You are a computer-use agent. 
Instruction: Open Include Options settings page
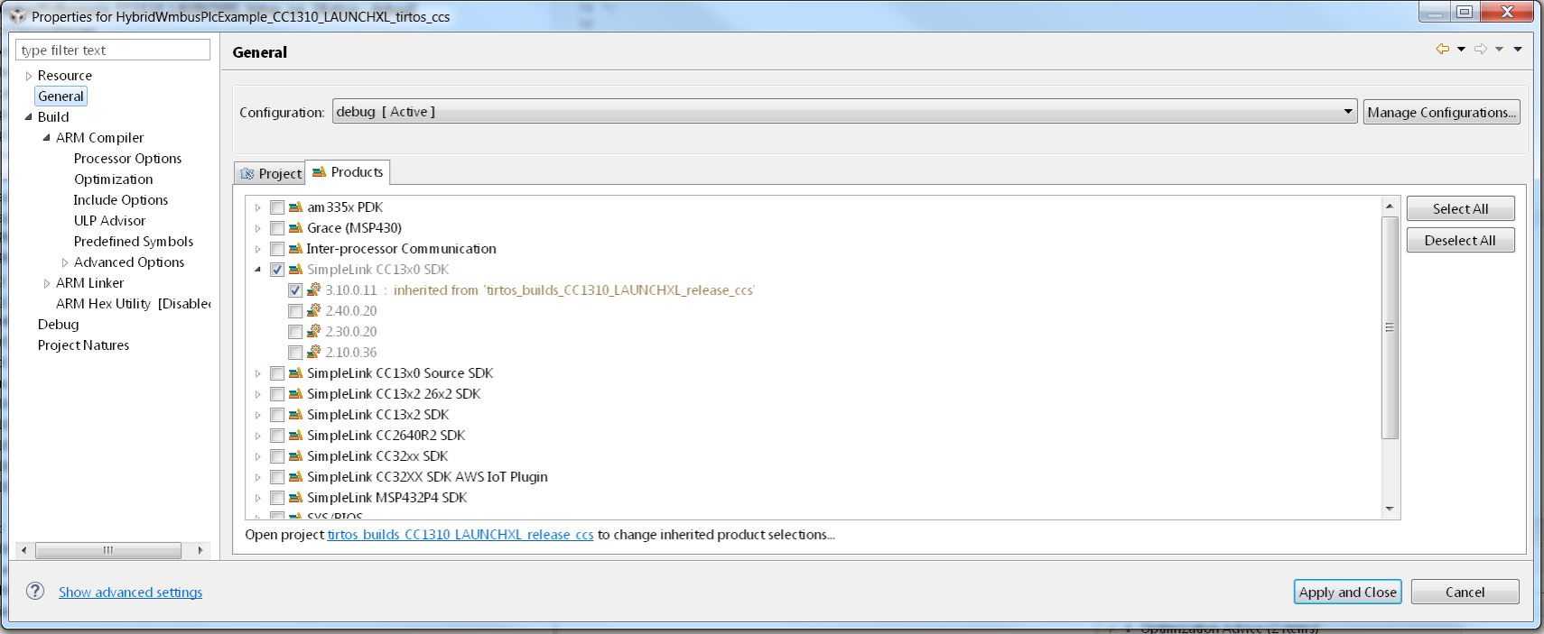coord(120,200)
